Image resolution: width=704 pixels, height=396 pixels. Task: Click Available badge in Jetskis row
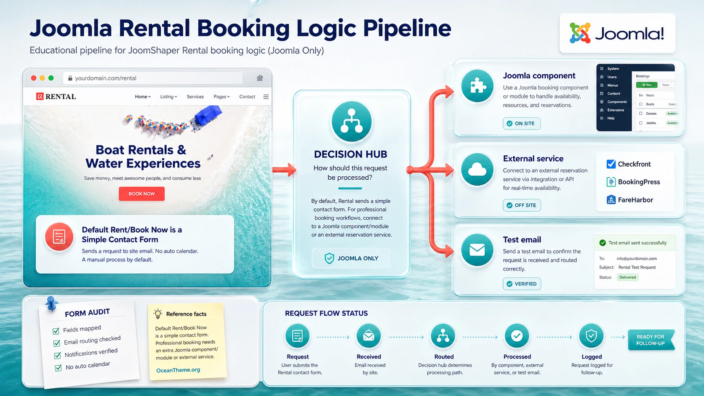tap(672, 123)
